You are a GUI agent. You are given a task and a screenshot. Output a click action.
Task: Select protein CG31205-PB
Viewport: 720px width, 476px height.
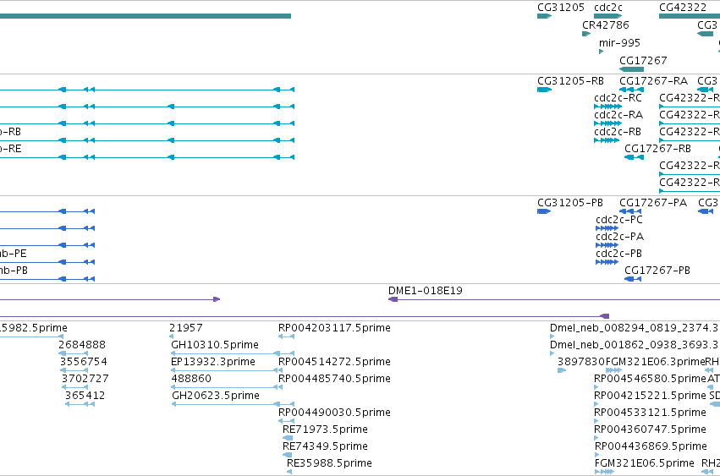[x=570, y=203]
